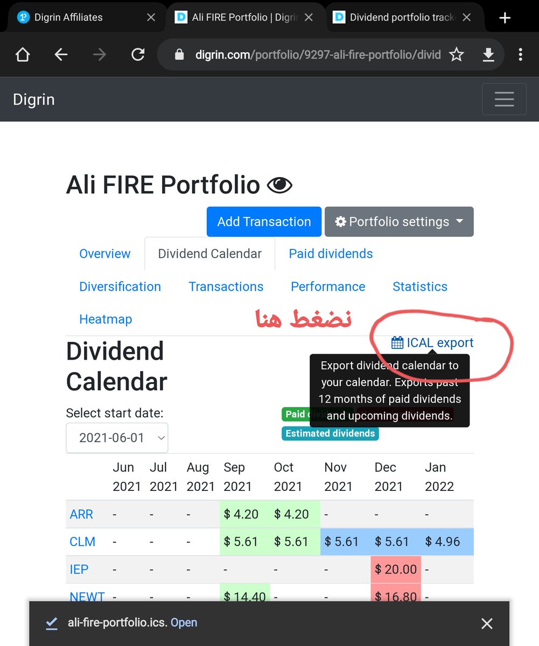539x646 pixels.
Task: Toggle portfolio visibility eye icon
Action: point(279,185)
